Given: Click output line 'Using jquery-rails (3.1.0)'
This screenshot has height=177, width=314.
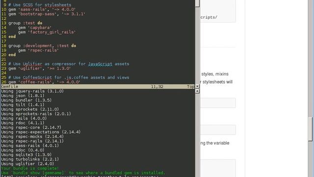Looking at the screenshot, I should coord(32,91).
